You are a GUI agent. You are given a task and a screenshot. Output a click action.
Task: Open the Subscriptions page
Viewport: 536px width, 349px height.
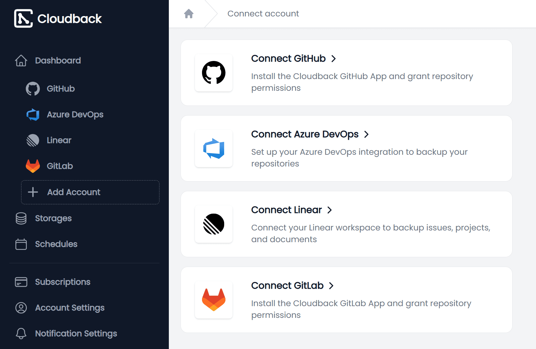coord(63,282)
